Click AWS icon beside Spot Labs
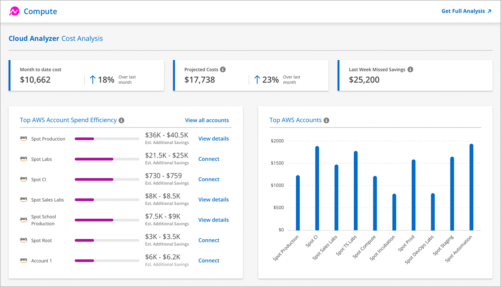 24,159
